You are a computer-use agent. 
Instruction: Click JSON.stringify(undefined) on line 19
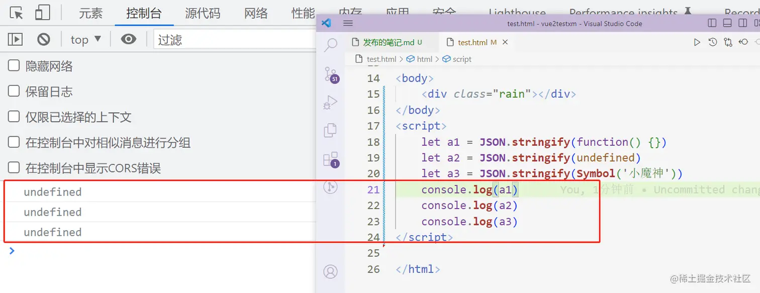pyautogui.click(x=560, y=158)
